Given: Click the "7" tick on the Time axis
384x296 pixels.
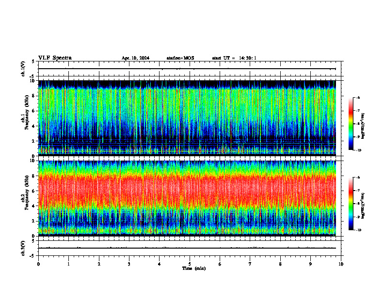Looking at the screenshot, I should click(250, 264).
